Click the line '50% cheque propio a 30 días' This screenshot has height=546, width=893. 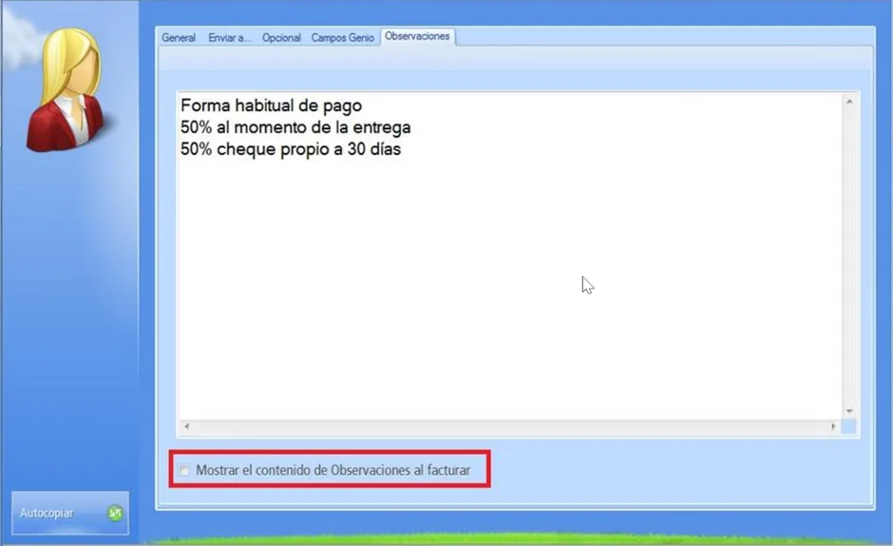point(291,149)
